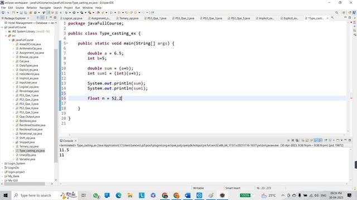Open the Navigate menu
Viewport: 357px width, 200px height.
point(45,8)
